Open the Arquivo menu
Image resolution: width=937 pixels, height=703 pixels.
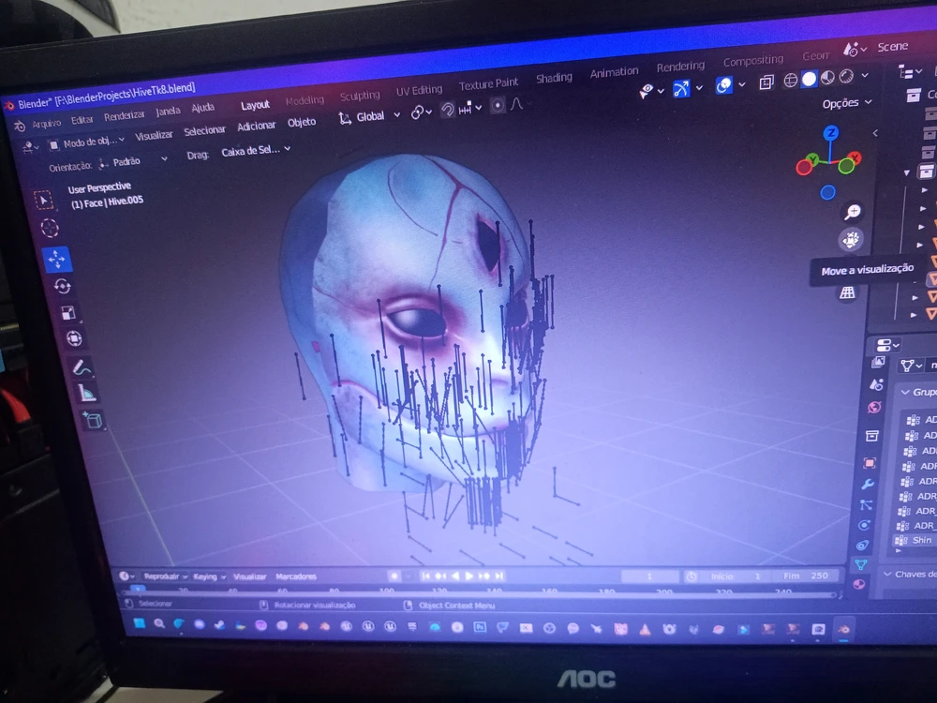pyautogui.click(x=46, y=123)
